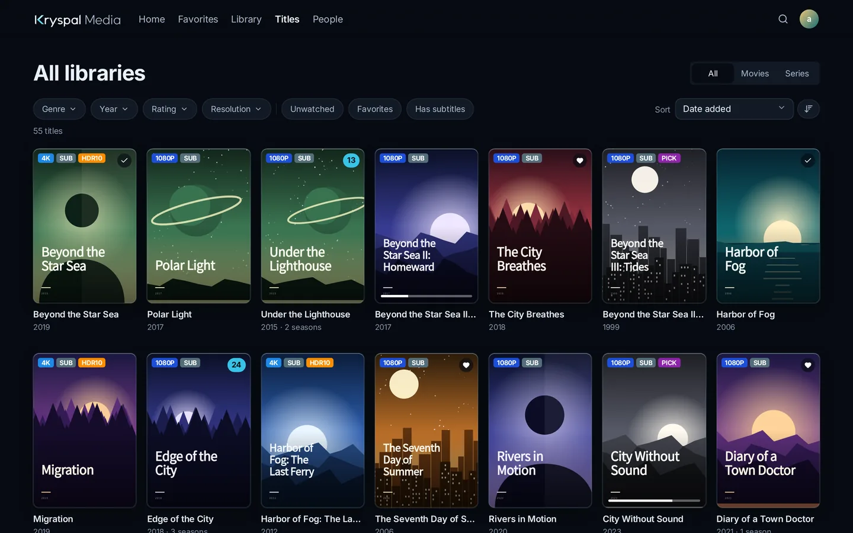Screen dimensions: 853x533
Task: Open The Seventh Day of Summer poster
Action: tap(426, 431)
